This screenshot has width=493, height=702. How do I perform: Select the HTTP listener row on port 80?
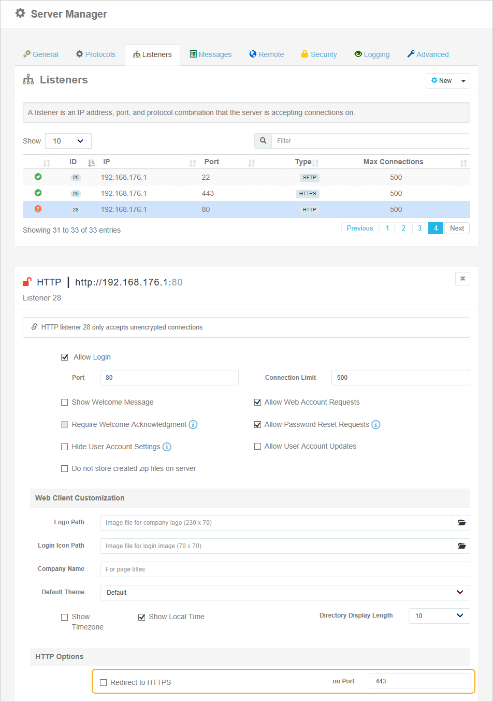pos(247,209)
